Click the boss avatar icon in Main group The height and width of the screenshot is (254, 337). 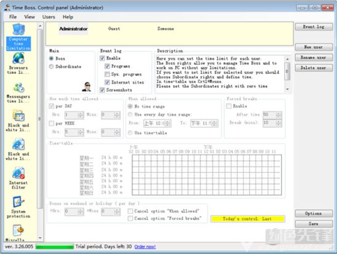87,87
